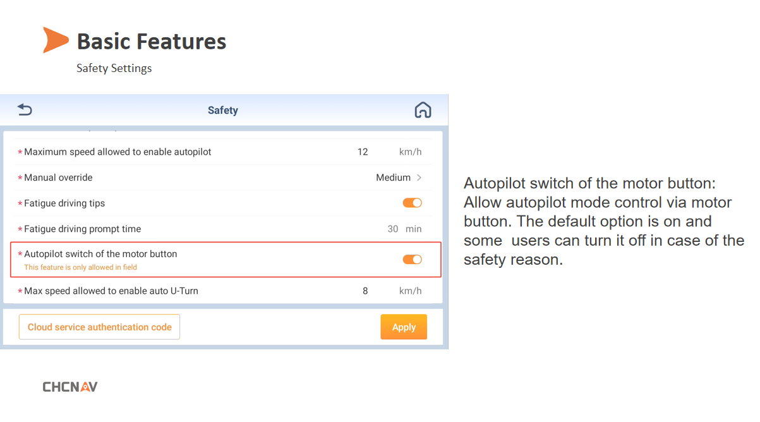Toggle Fatigue driving tips switch
Viewport: 760px width, 422px height.
coord(412,203)
